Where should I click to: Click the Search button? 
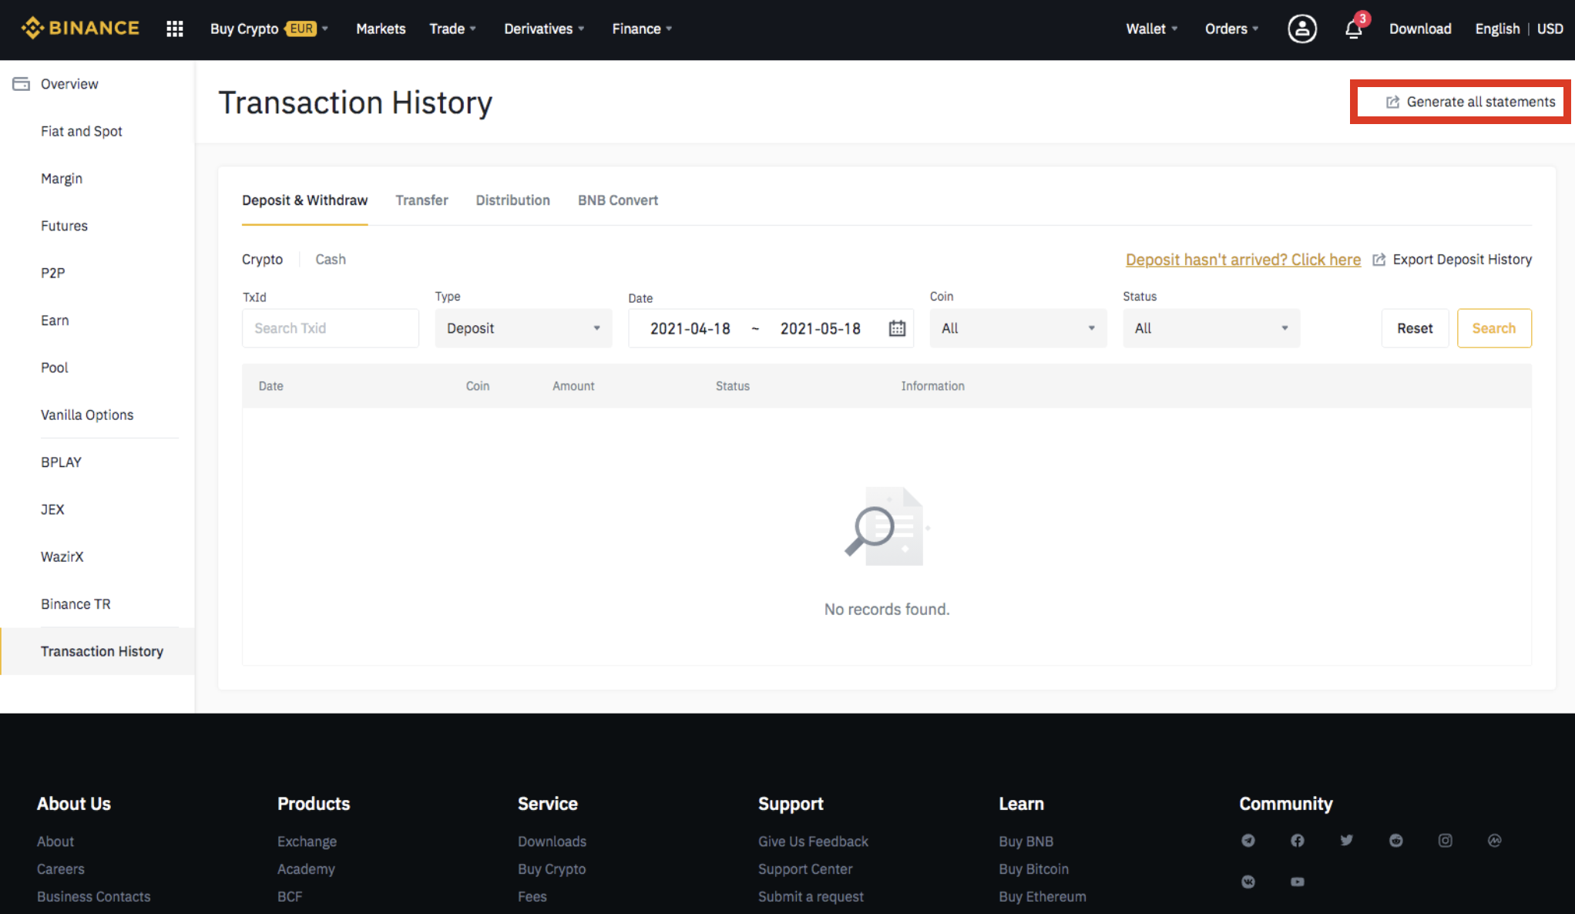1494,328
